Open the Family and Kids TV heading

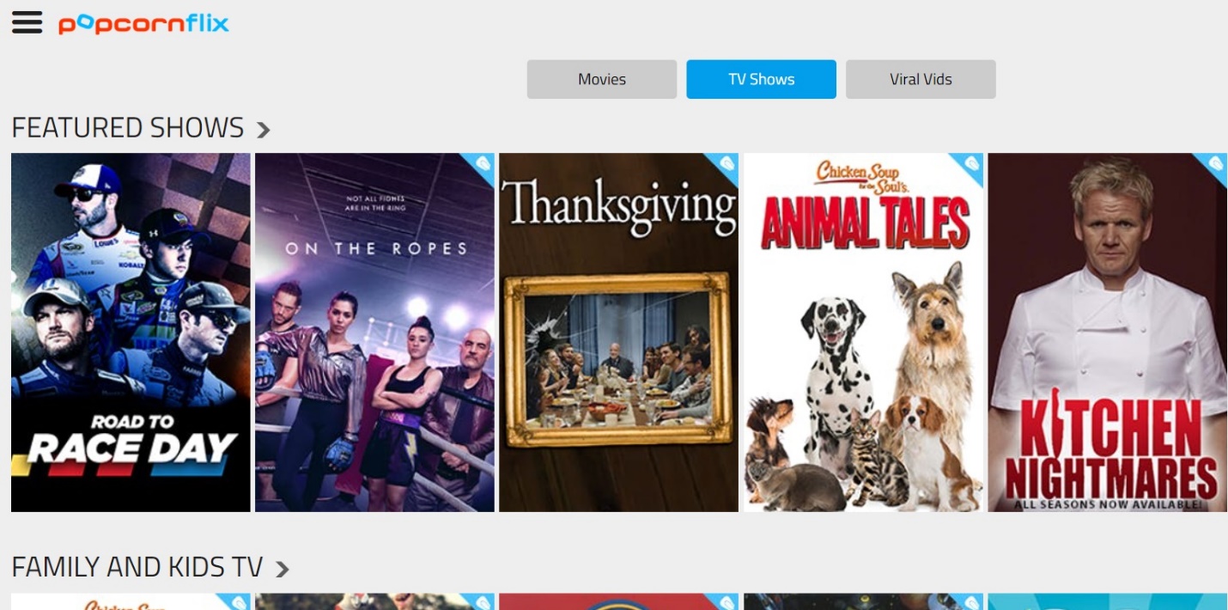tap(137, 567)
